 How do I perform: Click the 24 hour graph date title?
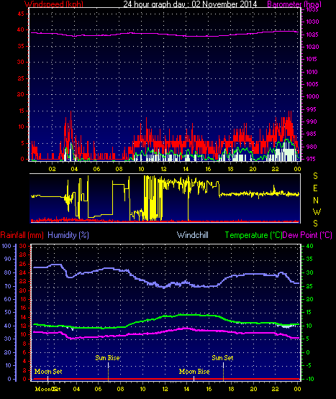[190, 4]
